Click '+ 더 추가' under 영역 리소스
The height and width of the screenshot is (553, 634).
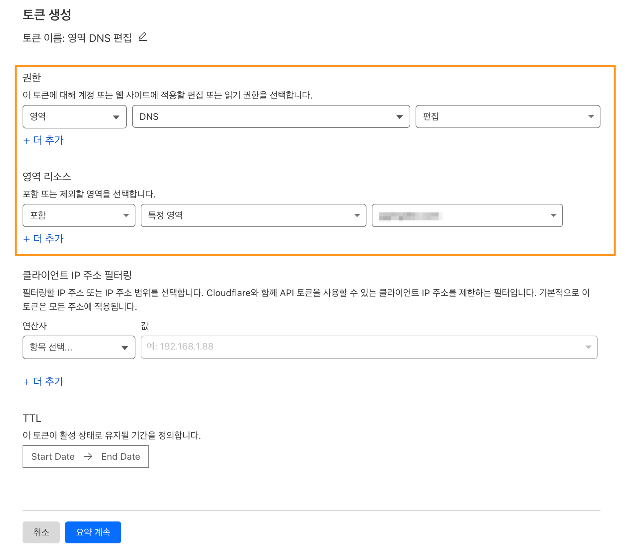43,239
